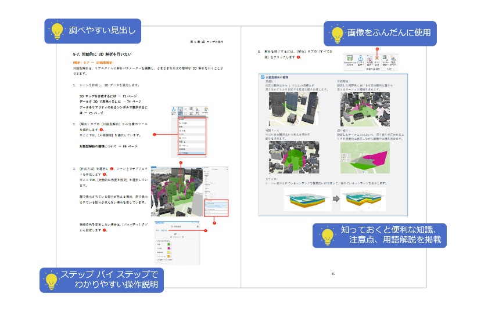Click the lightbulb icon on the 知っておくと便利な知識 callout
This screenshot has width=488, height=315.
coord(327,236)
